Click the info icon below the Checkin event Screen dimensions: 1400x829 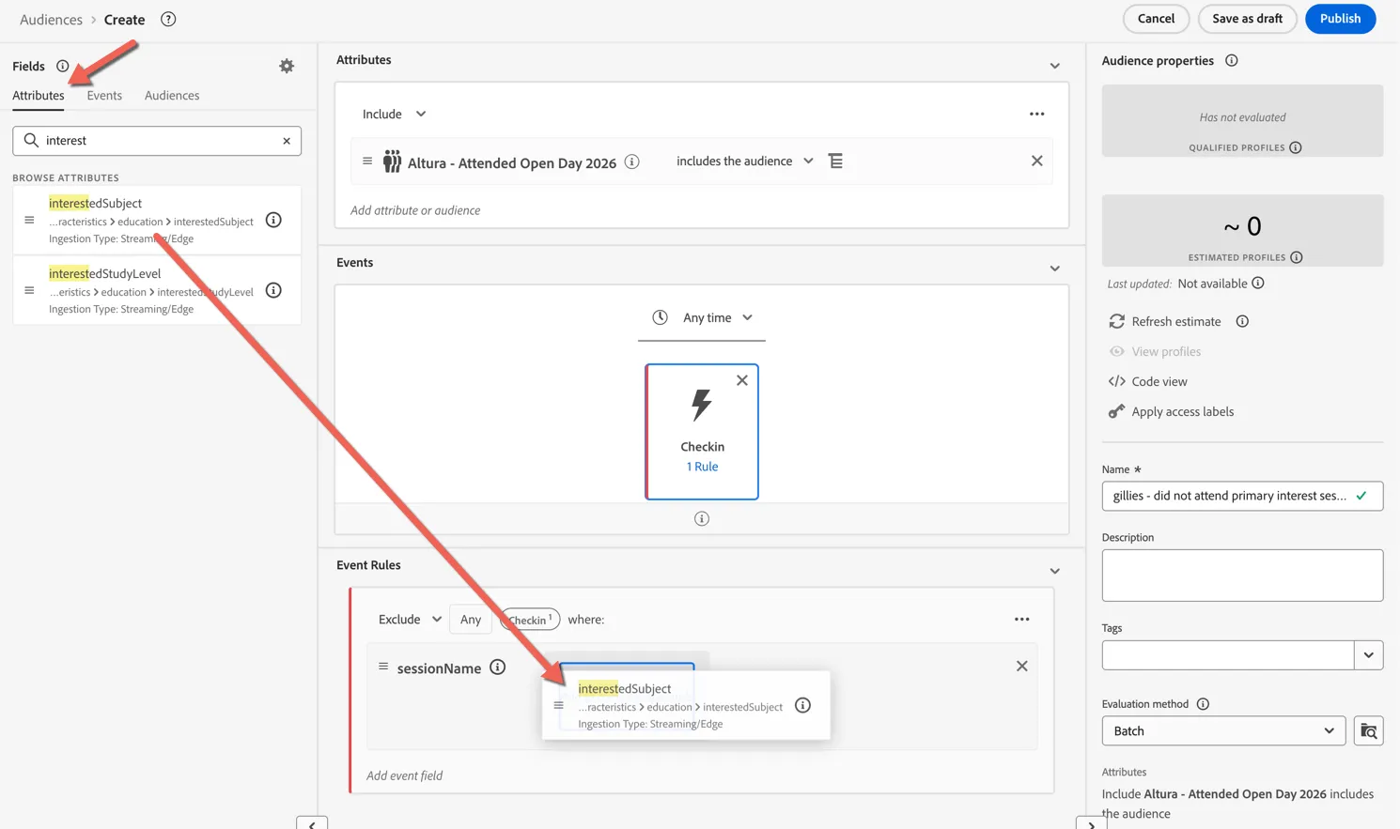click(702, 518)
